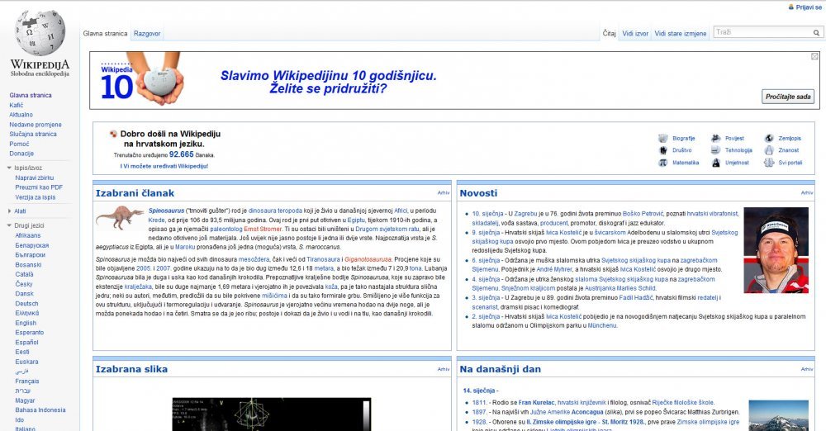The height and width of the screenshot is (431, 826).
Task: Click the Društvo portal icon
Action: click(662, 151)
